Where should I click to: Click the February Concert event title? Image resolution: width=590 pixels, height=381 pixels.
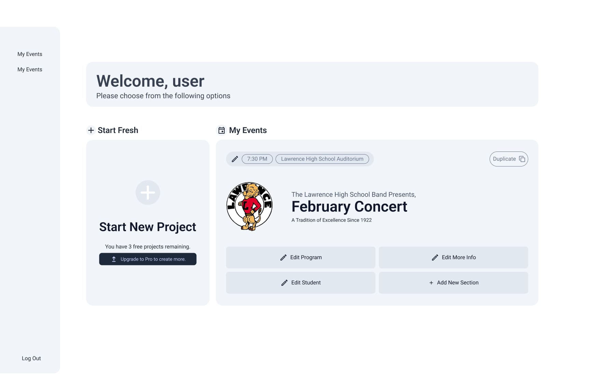349,206
